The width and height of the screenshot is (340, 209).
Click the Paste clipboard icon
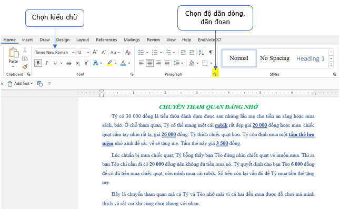(x=14, y=53)
